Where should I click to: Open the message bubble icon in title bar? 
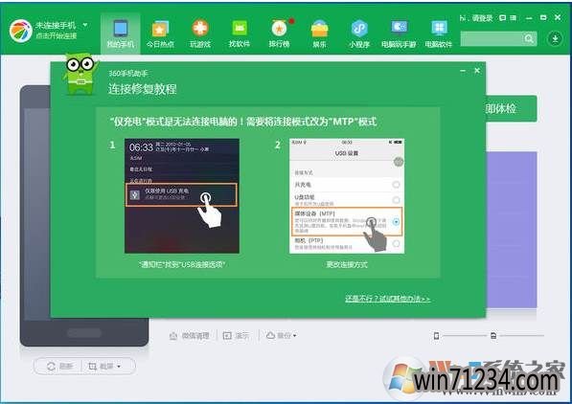click(x=503, y=17)
